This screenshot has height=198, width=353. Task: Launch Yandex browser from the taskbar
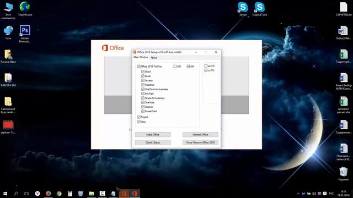(38, 193)
